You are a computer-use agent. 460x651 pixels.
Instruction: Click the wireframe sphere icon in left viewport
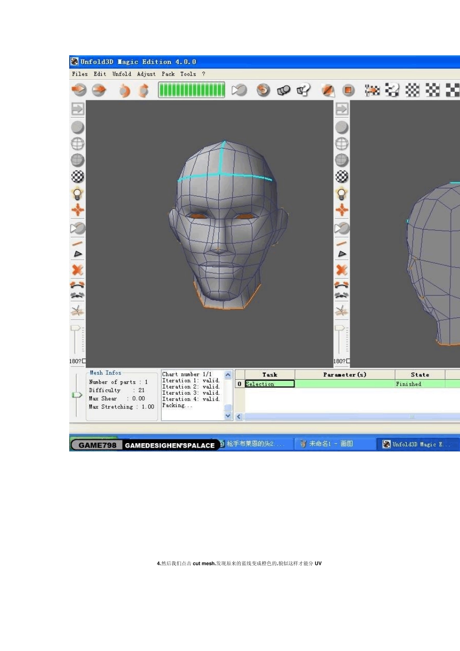[x=77, y=144]
